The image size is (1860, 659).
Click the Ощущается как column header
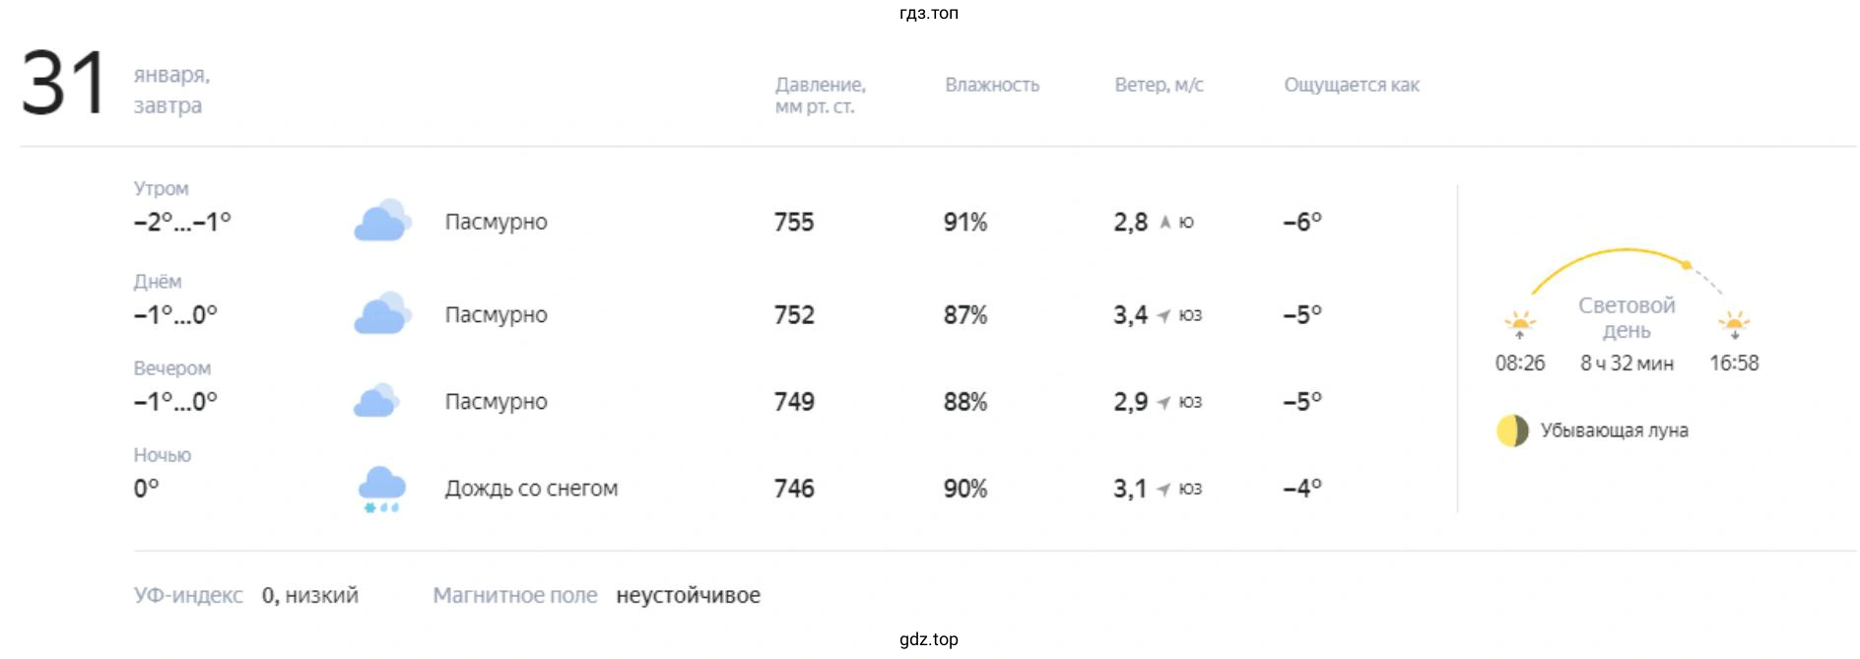pos(1351,85)
